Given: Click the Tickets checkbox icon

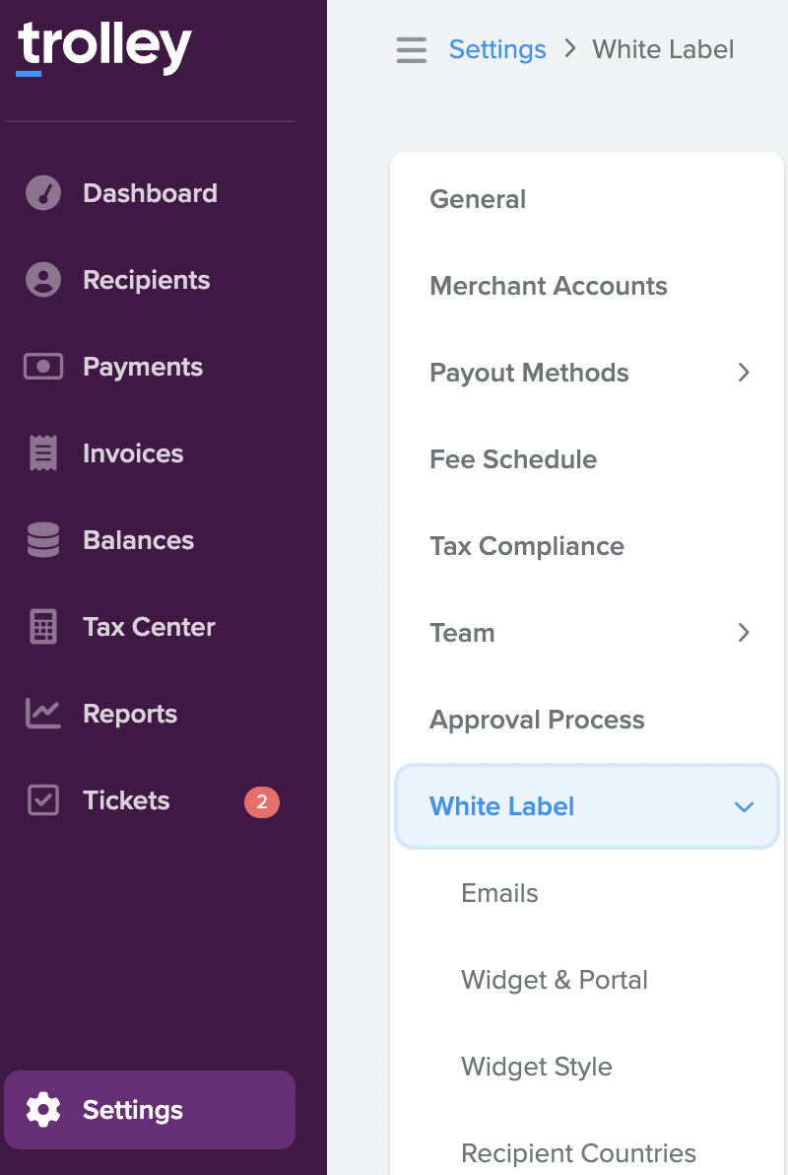Looking at the screenshot, I should pyautogui.click(x=41, y=799).
